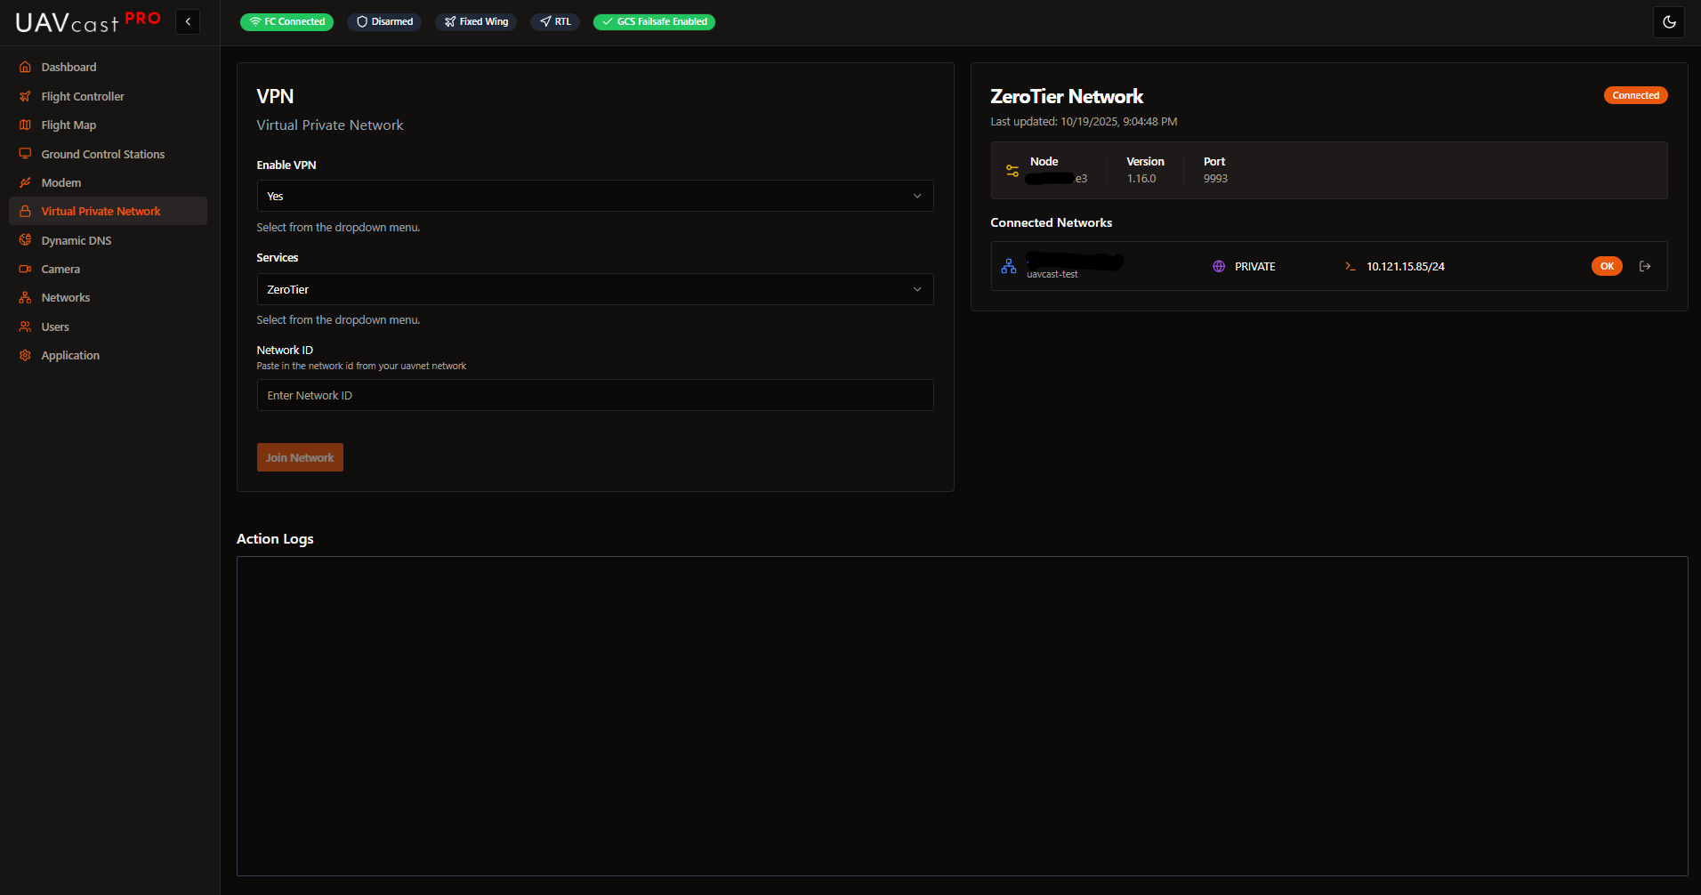The width and height of the screenshot is (1701, 895).
Task: Click the Flight Map icon in sidebar
Action: pos(25,125)
